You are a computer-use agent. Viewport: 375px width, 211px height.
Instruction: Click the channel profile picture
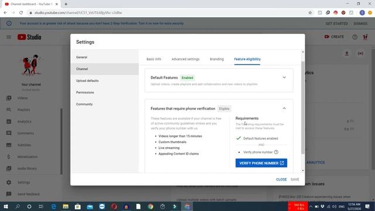[31, 64]
